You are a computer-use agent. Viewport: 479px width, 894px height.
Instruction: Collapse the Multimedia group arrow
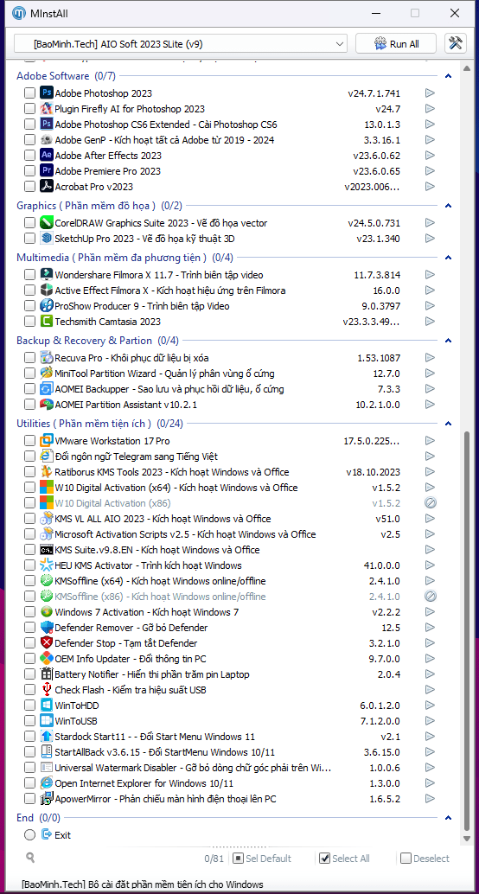click(448, 258)
